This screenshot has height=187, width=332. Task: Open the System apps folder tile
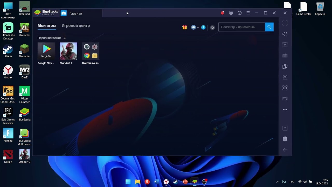tap(91, 51)
